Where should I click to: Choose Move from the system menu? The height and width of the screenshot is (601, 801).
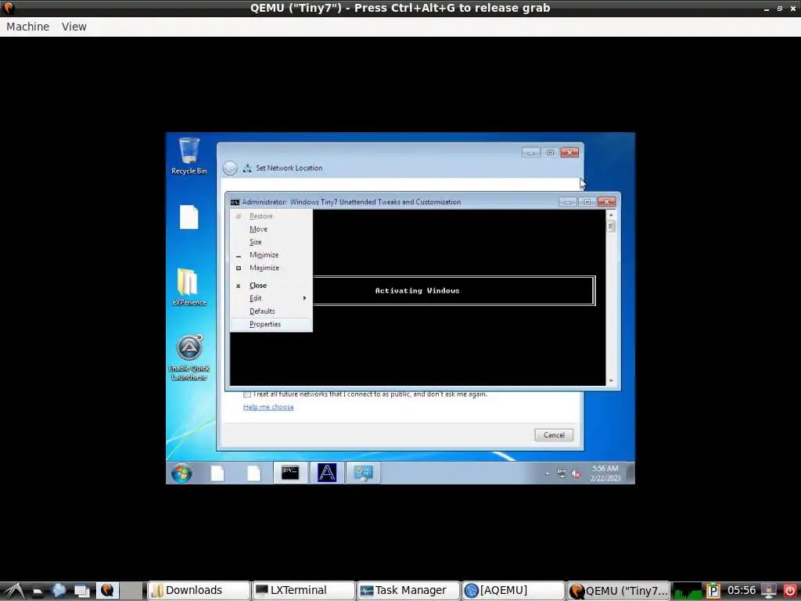pos(271,229)
